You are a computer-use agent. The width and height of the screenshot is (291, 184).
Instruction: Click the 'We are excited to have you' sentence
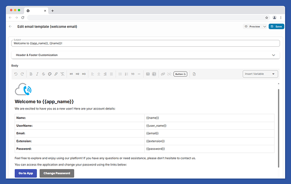tap(65, 109)
